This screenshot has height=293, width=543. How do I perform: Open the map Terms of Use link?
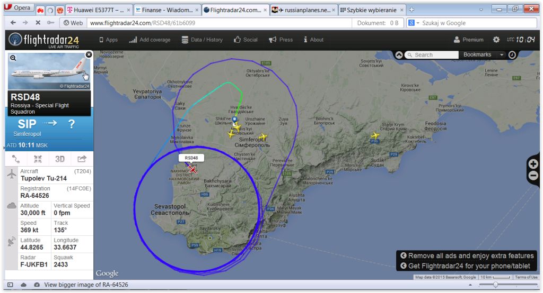tap(526, 277)
